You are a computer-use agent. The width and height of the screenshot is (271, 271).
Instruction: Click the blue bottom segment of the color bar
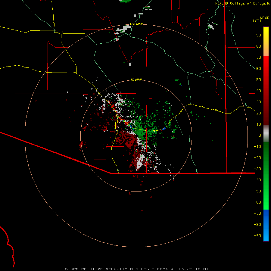pyautogui.click(x=266, y=225)
